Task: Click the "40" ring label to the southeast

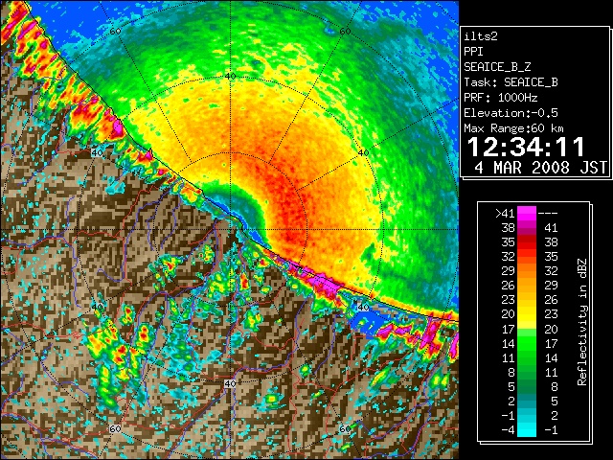Action: [363, 307]
